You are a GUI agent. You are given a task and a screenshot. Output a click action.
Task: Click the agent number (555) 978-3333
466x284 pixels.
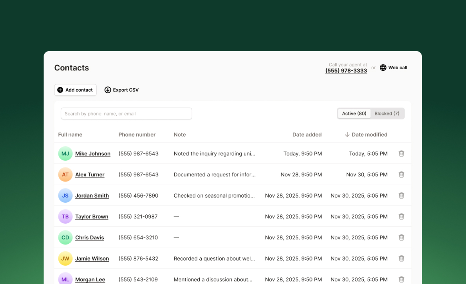tap(346, 70)
